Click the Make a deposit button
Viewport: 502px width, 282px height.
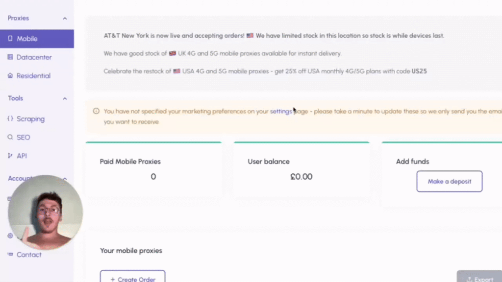[x=449, y=181]
